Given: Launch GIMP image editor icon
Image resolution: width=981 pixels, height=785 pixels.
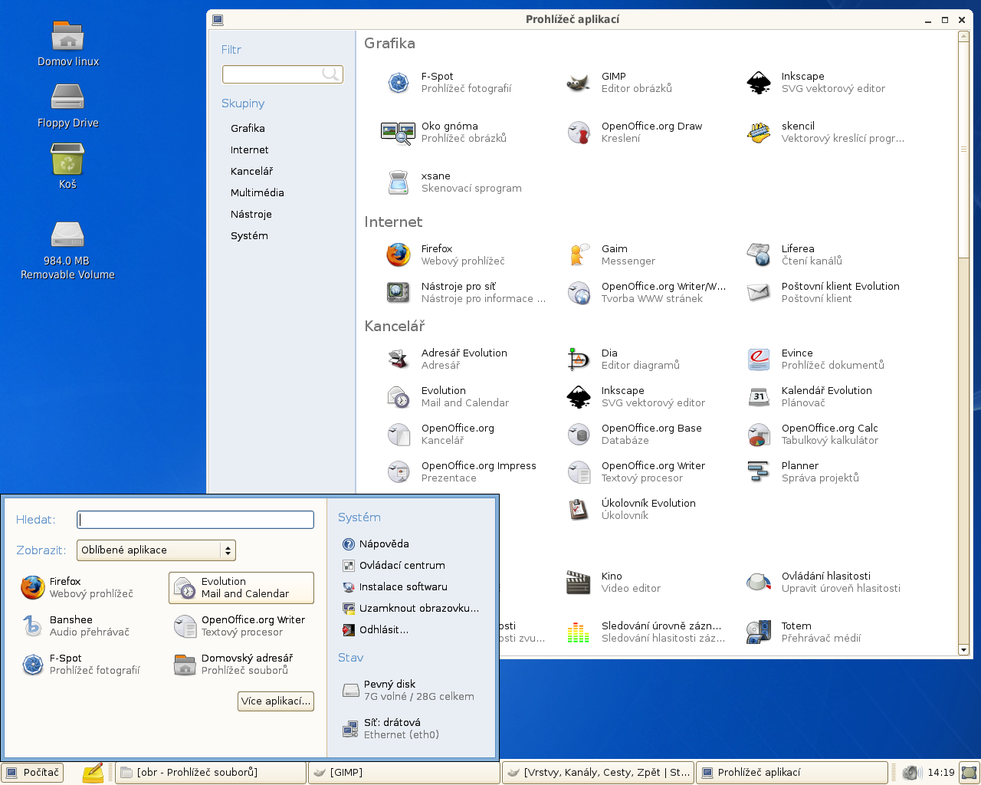Looking at the screenshot, I should pyautogui.click(x=579, y=83).
